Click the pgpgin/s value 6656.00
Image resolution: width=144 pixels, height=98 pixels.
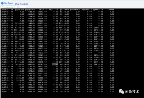click(x=20, y=53)
